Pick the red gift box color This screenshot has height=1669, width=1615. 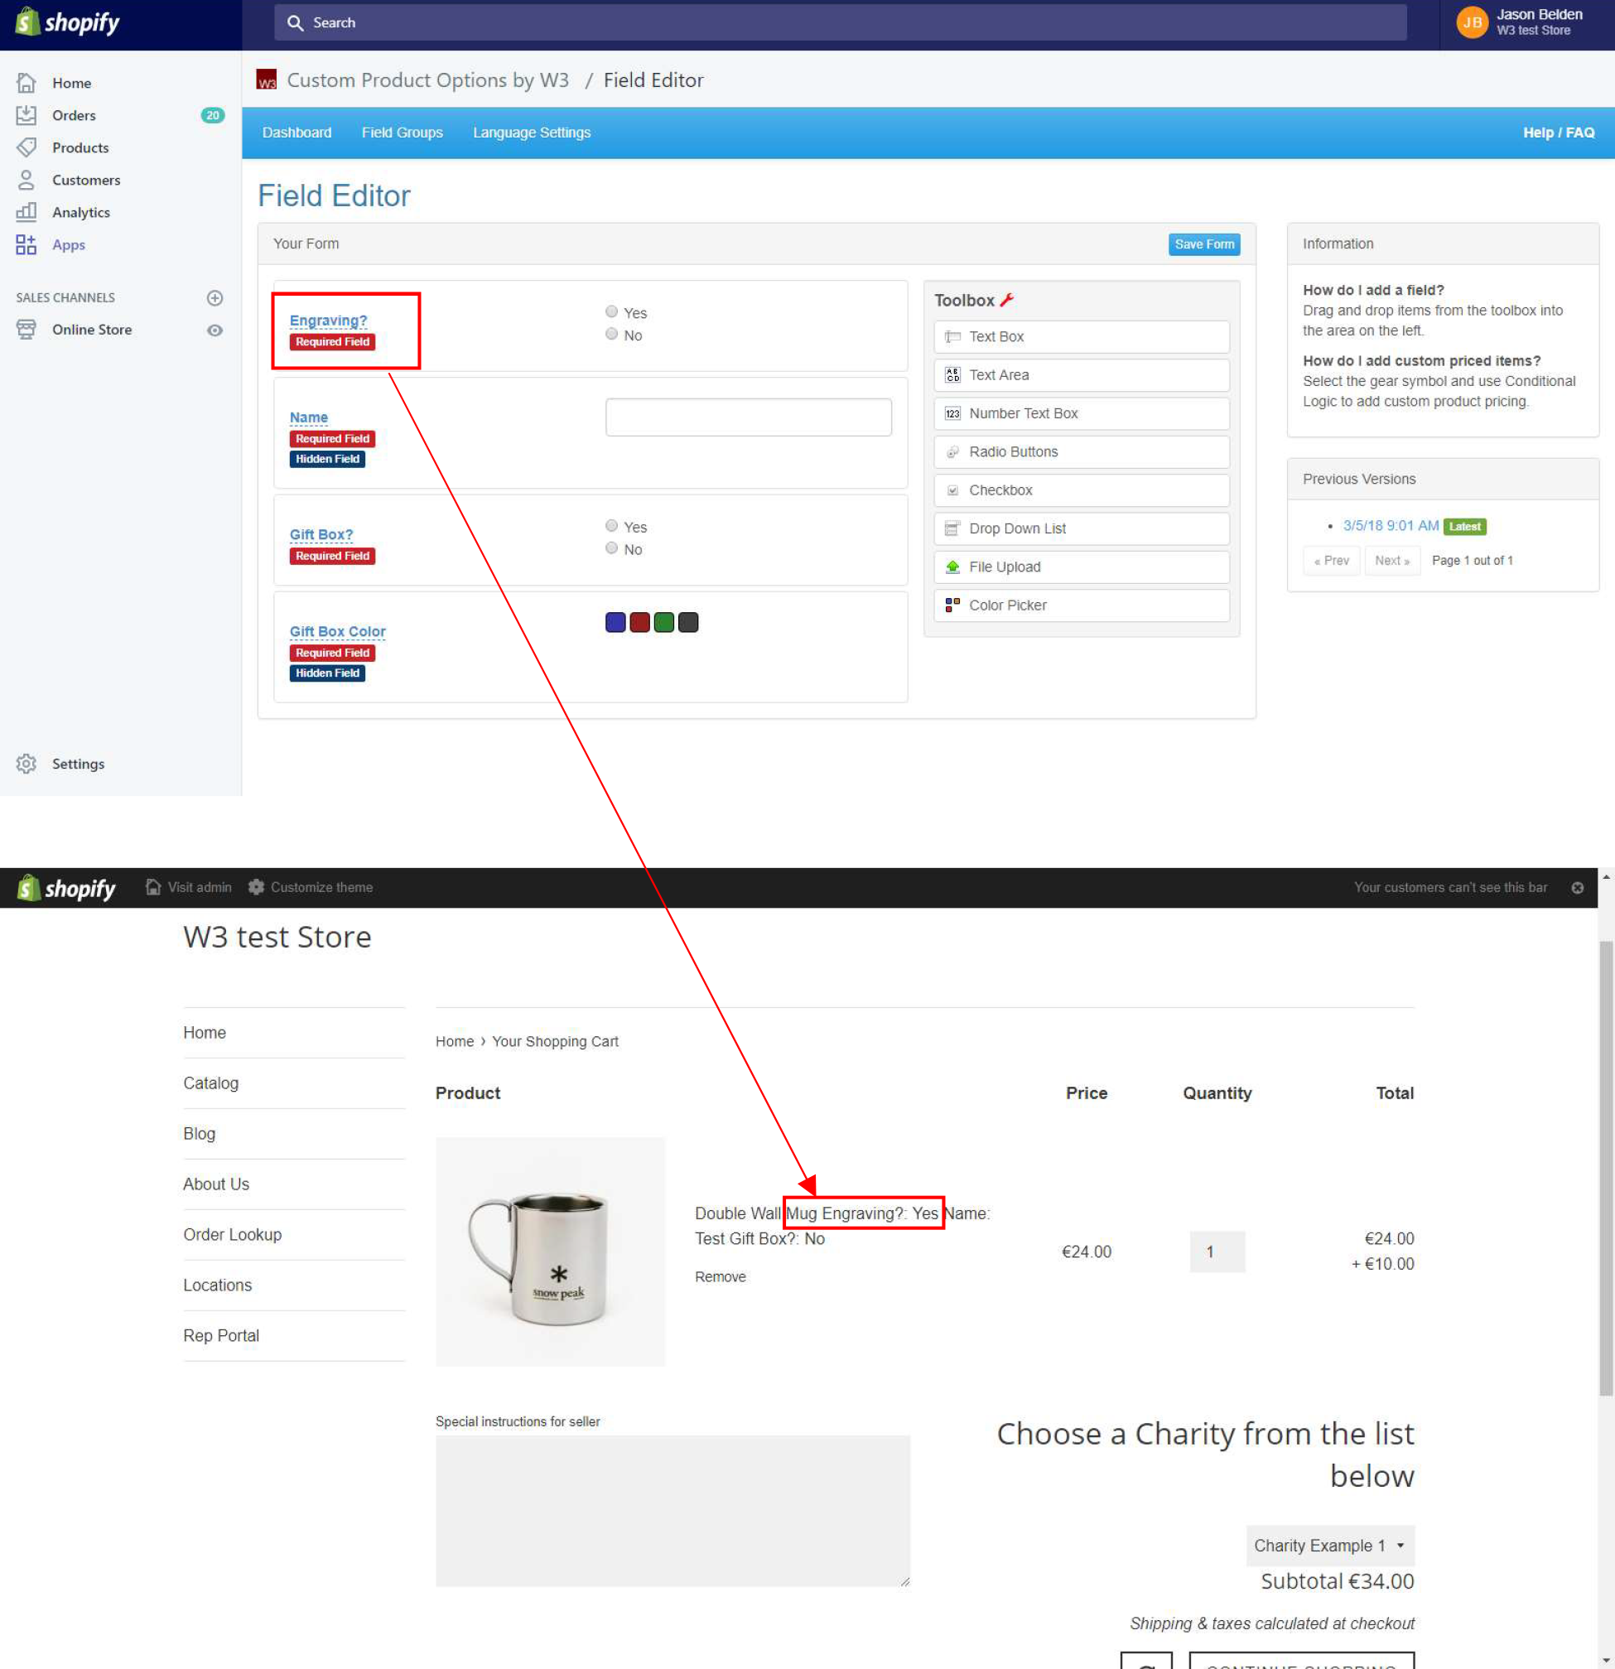[639, 623]
